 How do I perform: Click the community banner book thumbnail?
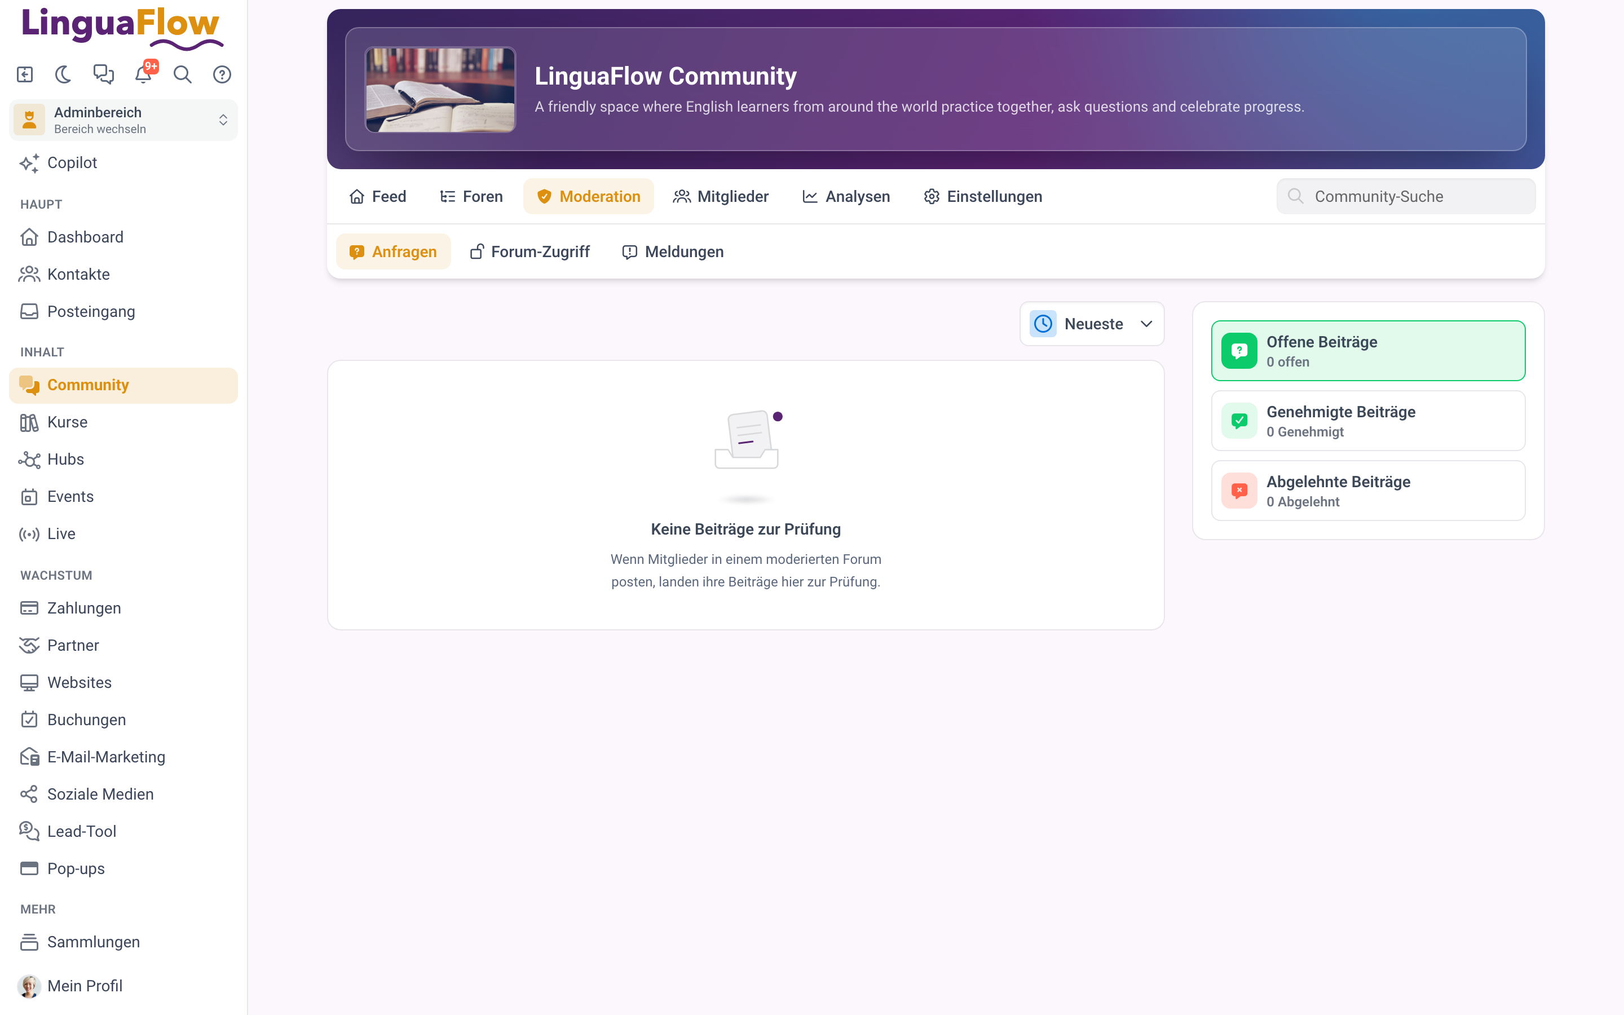pos(440,89)
